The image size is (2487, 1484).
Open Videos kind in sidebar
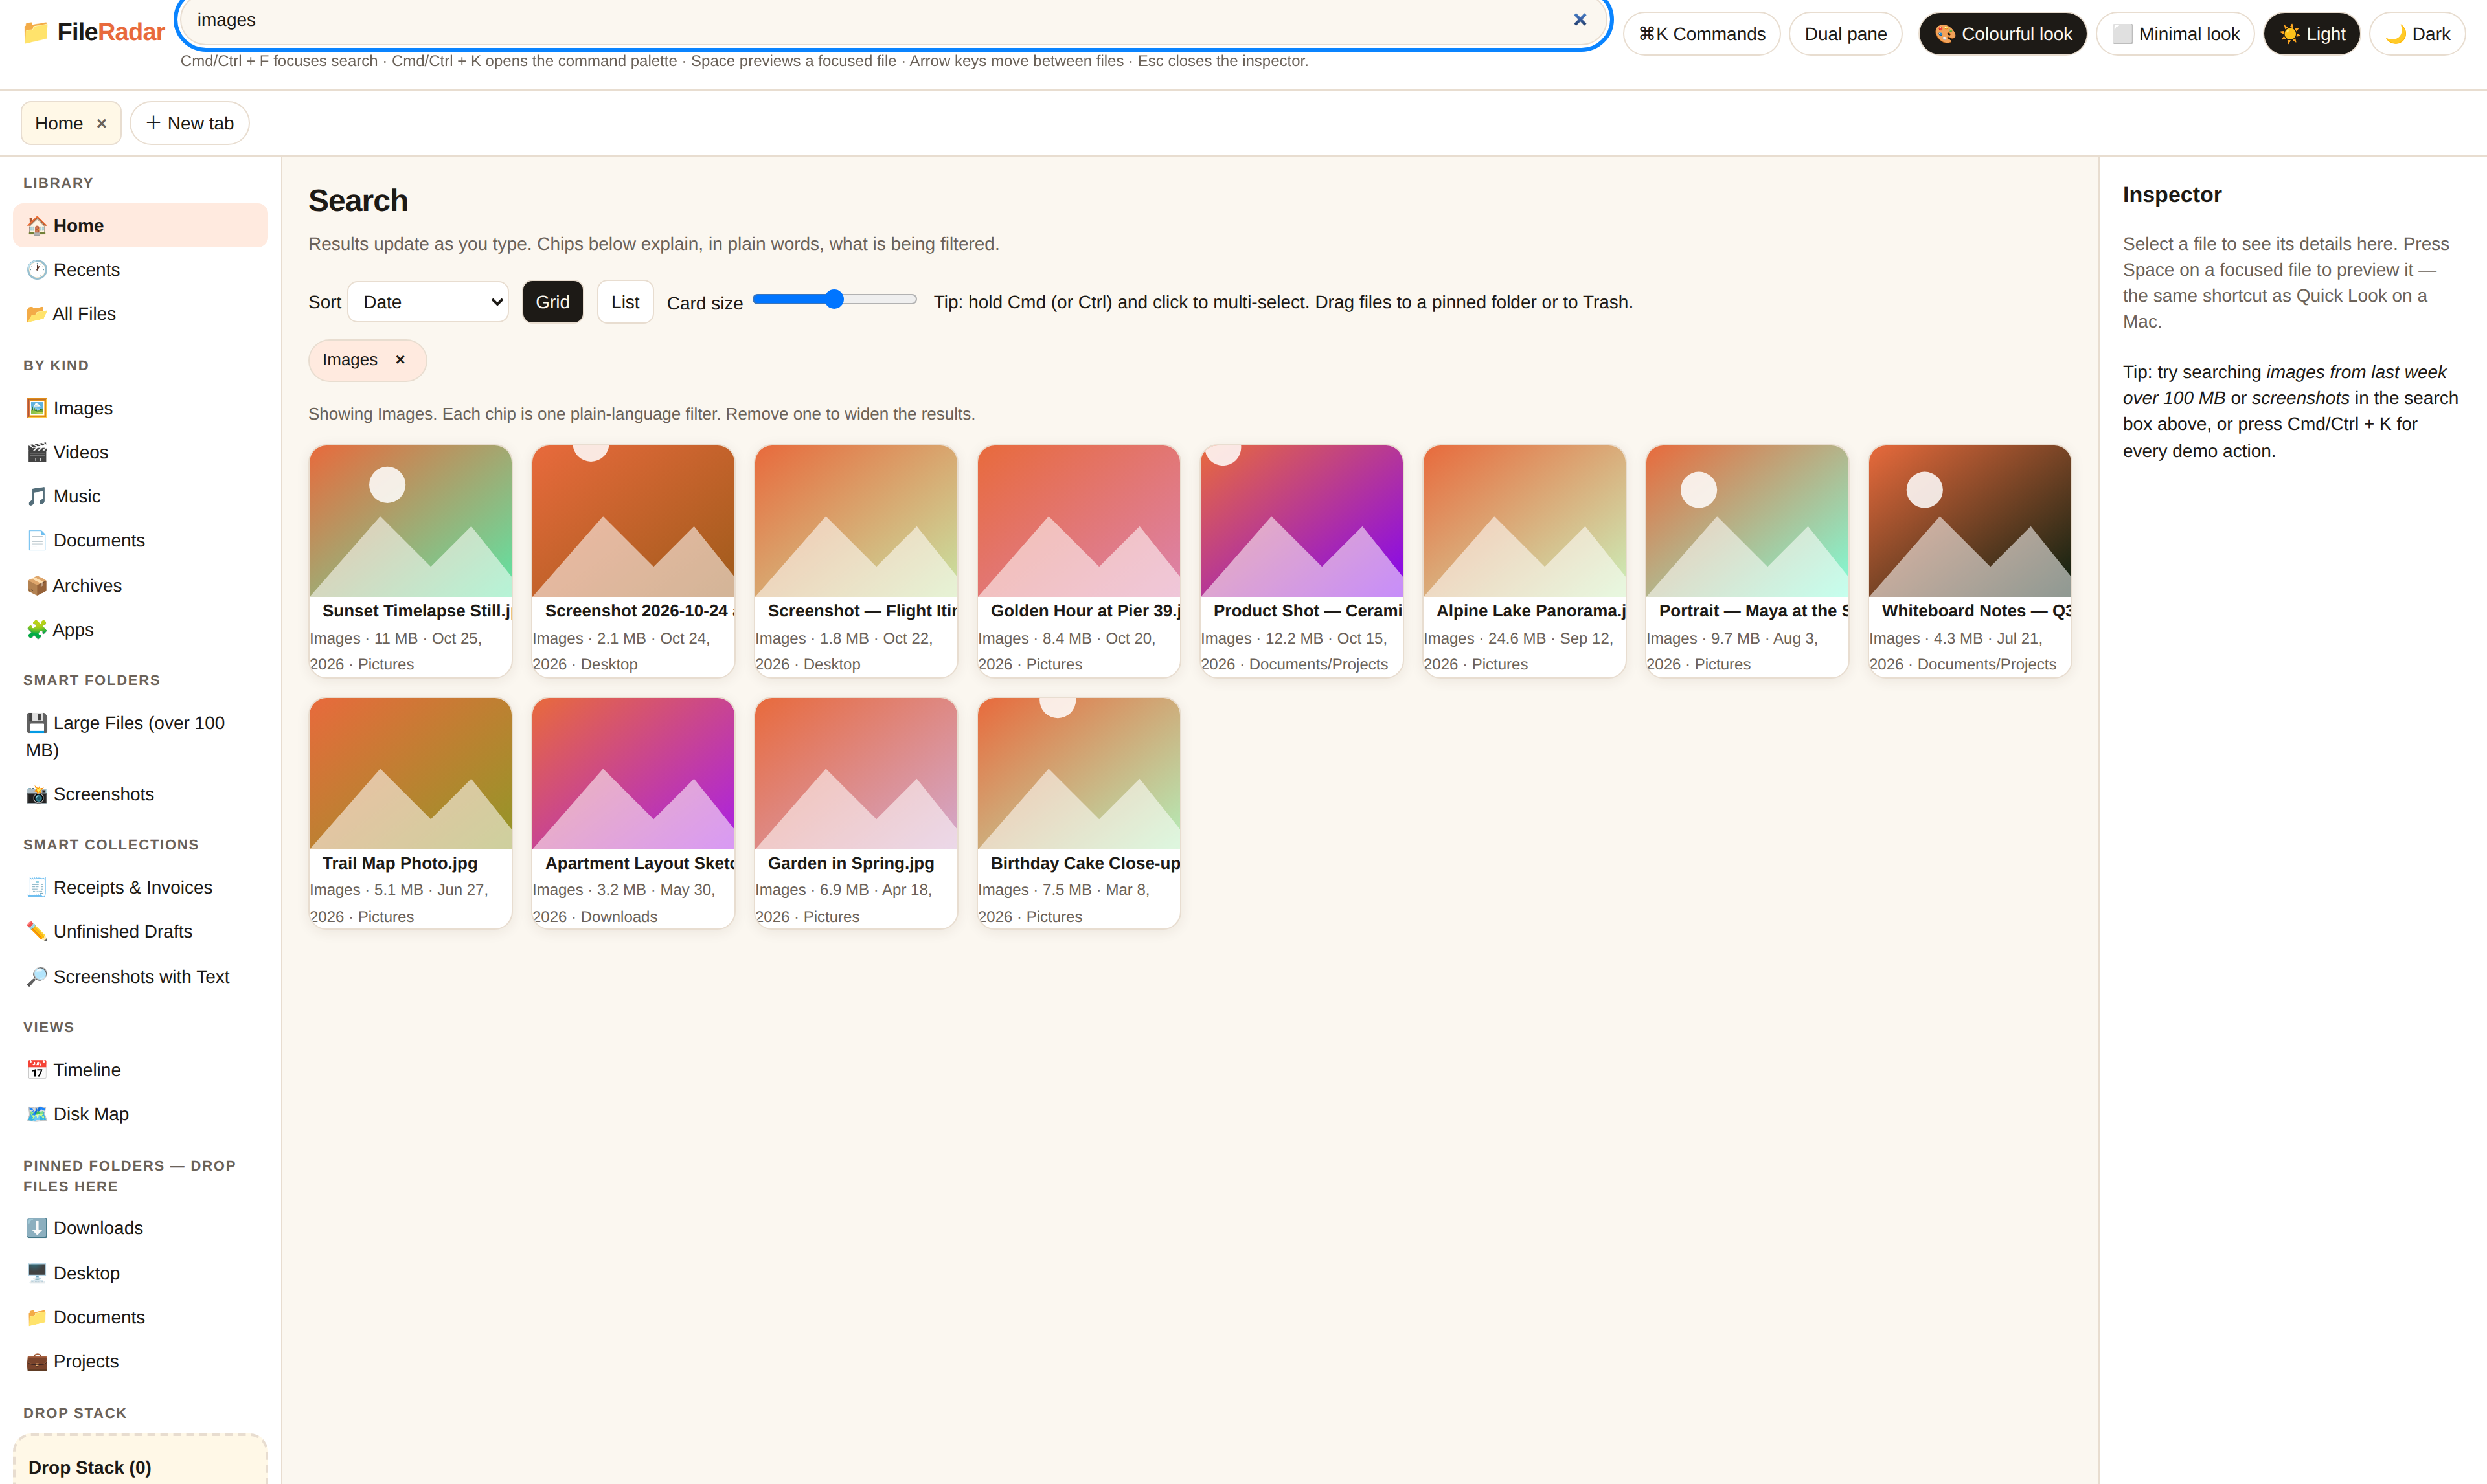(140, 452)
